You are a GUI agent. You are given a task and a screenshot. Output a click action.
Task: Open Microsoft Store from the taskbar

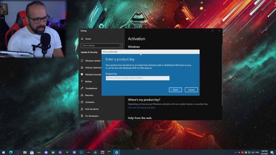[32, 152]
